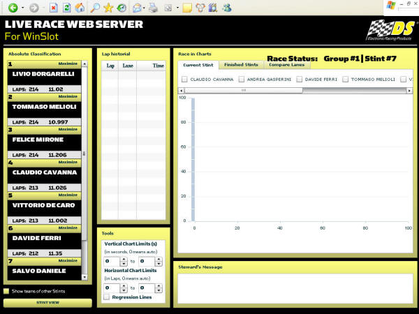Click the Research toolbar icon

point(200,8)
